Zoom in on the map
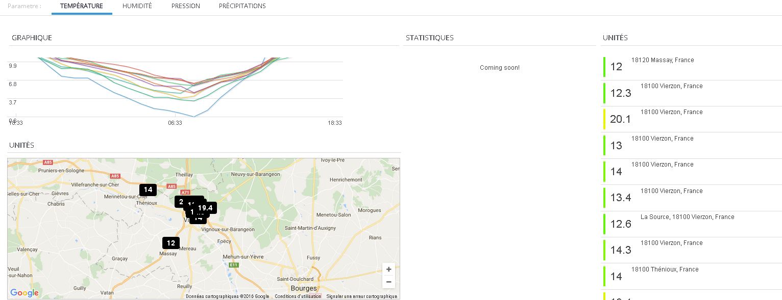The width and height of the screenshot is (782, 300). coord(388,269)
